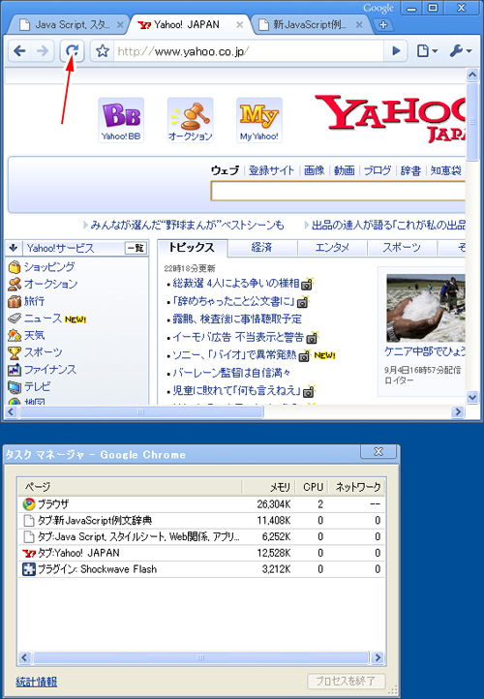Open headline バーレーン監督は自信満々

coord(231,373)
